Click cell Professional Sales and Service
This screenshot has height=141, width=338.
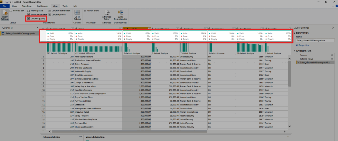coord(98,60)
